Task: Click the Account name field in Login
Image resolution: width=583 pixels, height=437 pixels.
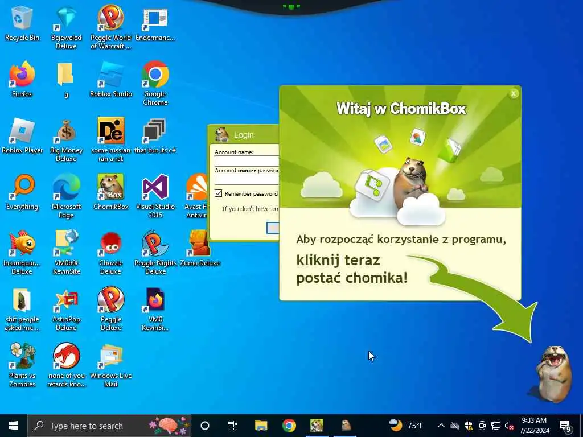Action: point(247,161)
